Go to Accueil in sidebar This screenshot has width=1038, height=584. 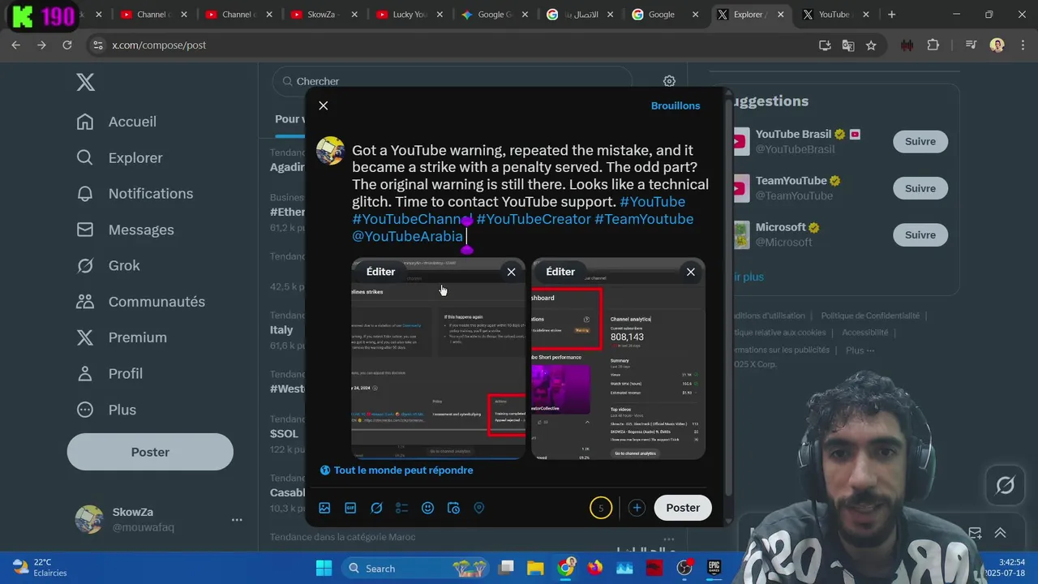(116, 122)
